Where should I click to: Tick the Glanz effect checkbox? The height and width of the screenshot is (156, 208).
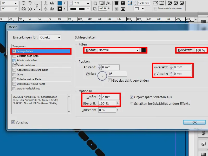14,75
